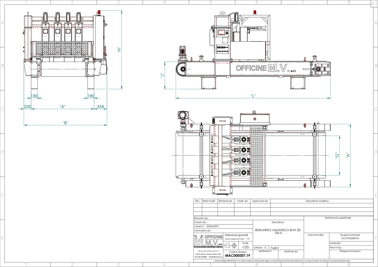The width and height of the screenshot is (378, 267).
Task: Select the "H" height dimension label
Action: [119, 50]
